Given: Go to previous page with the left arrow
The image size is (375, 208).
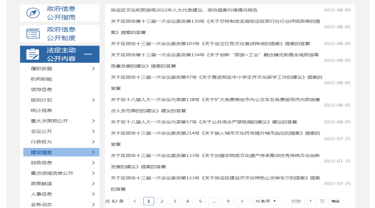Looking at the screenshot, I should (134, 201).
